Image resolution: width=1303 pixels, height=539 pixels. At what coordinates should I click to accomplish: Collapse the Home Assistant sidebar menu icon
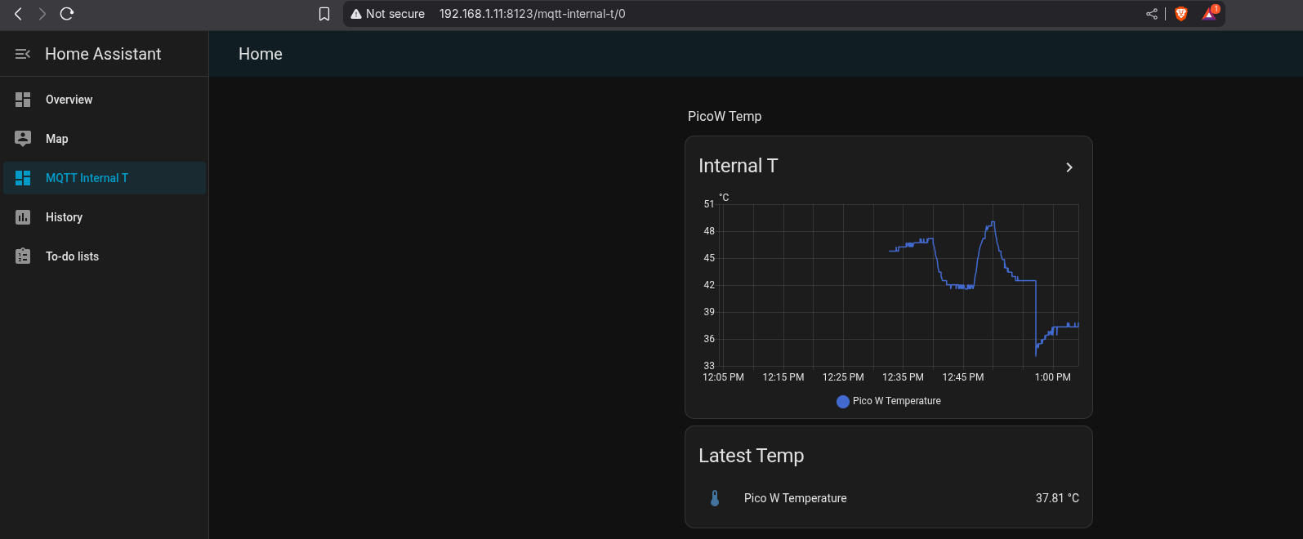pyautogui.click(x=23, y=54)
